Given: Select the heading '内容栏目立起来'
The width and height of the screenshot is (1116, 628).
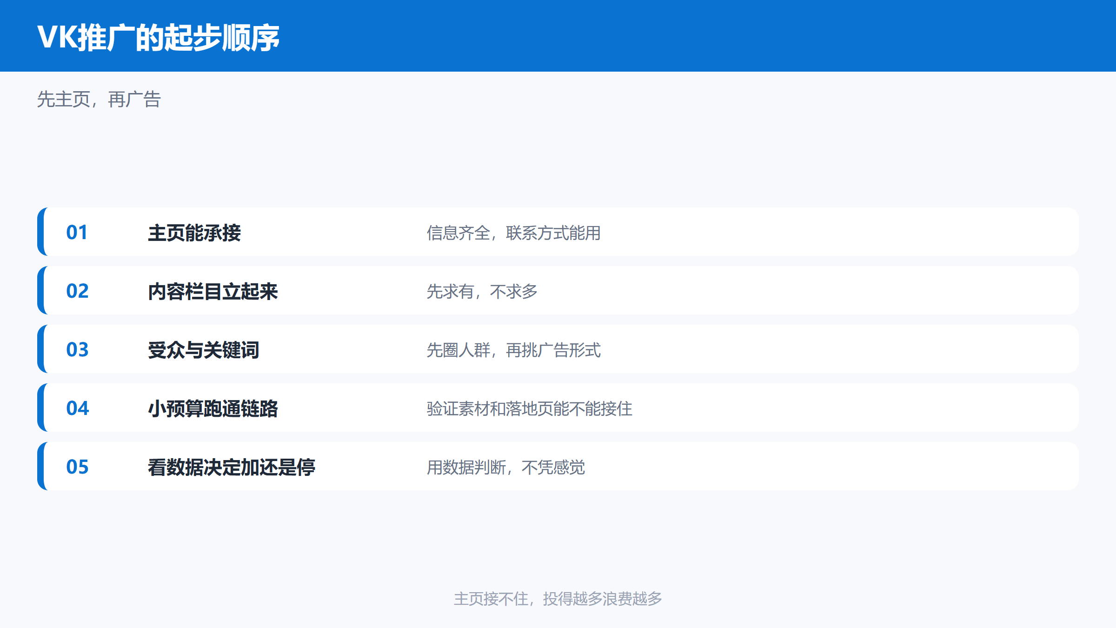Looking at the screenshot, I should coord(213,291).
